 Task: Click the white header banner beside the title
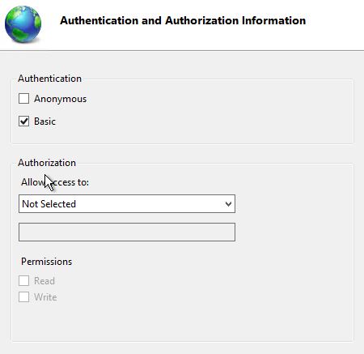click(x=334, y=24)
